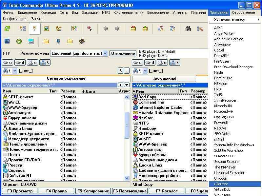Switch left panel to drive c

pos(8,63)
